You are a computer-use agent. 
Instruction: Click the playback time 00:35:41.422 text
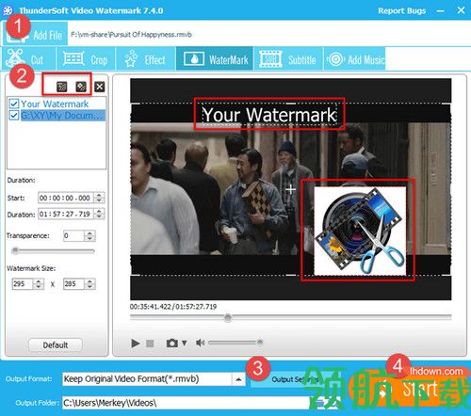pos(150,307)
